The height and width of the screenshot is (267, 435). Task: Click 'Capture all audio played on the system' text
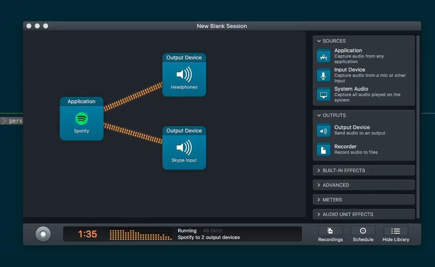point(367,97)
